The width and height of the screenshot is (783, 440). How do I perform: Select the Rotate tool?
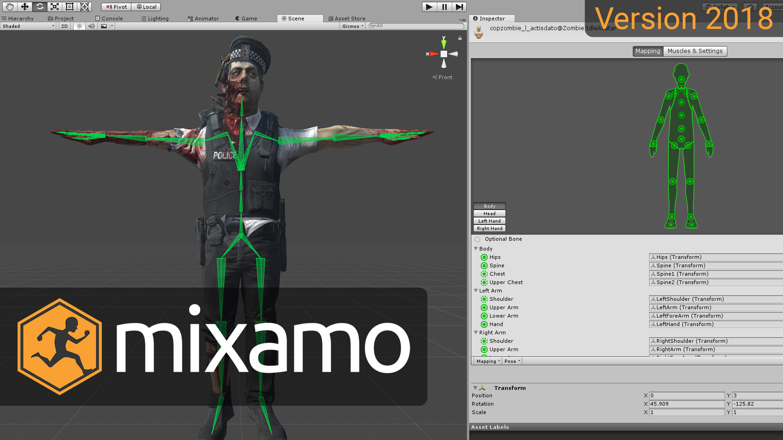40,7
